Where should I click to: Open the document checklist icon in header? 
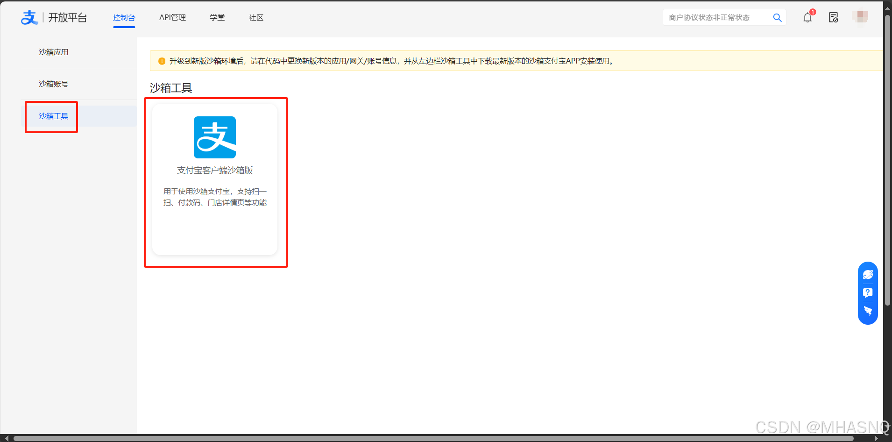coord(834,18)
